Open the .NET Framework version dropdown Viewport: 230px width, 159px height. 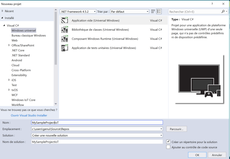[78, 11]
